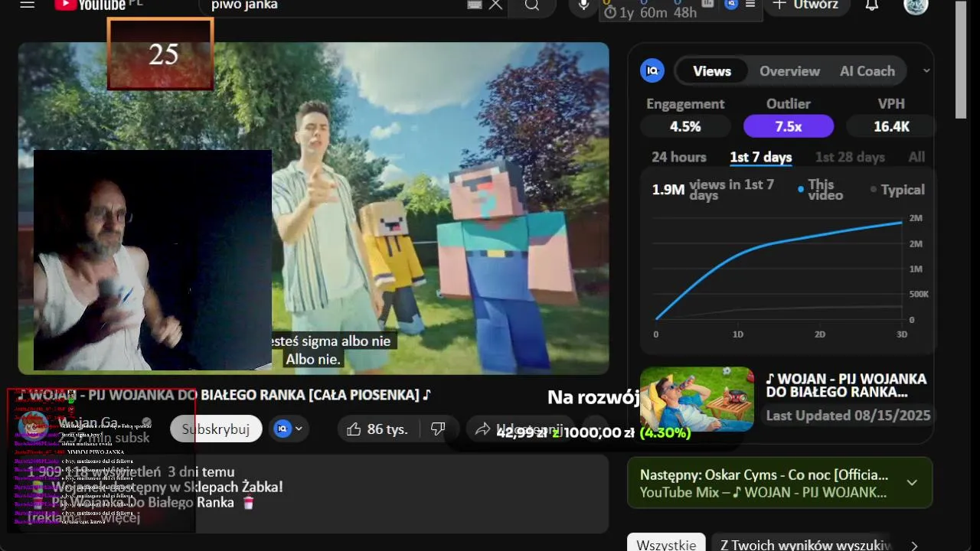Select the 24 hours range tab
This screenshot has width=980, height=551.
coord(679,157)
